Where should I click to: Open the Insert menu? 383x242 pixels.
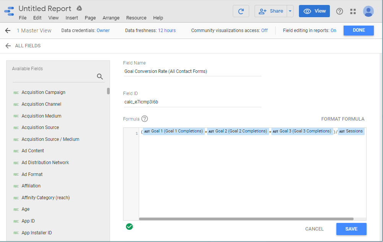click(x=71, y=18)
